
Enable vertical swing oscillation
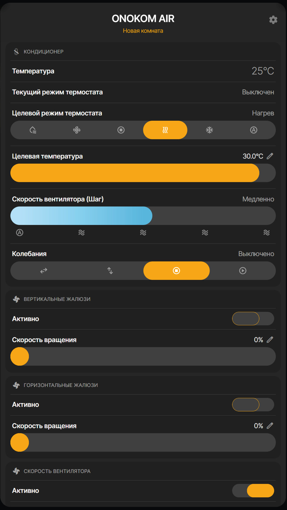[x=110, y=271]
